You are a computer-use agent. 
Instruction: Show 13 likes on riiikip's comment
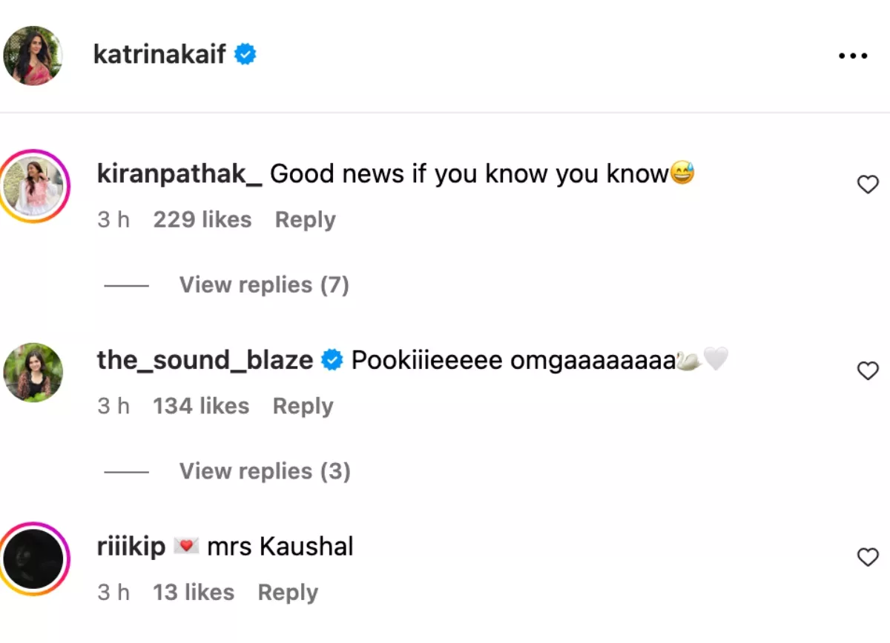[193, 593]
